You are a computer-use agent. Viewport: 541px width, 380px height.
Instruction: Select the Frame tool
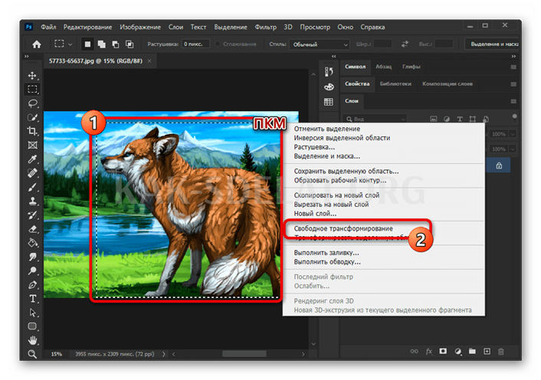(x=32, y=145)
